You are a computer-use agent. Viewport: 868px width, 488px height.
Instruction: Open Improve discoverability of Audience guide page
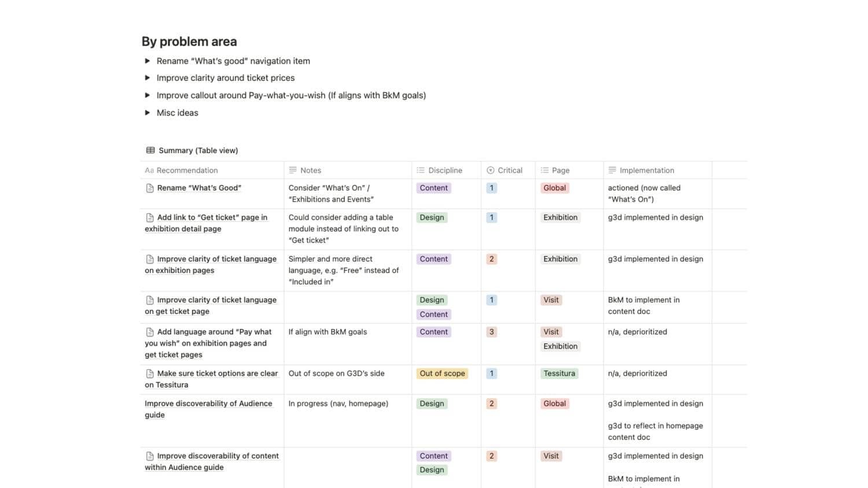(208, 404)
